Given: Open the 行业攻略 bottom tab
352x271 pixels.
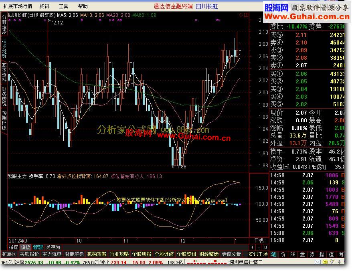Looking at the screenshot, I should [x=119, y=254].
